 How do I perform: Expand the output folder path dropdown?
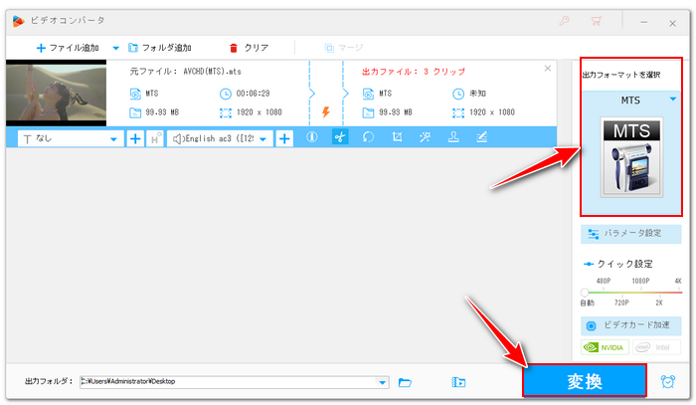(383, 381)
